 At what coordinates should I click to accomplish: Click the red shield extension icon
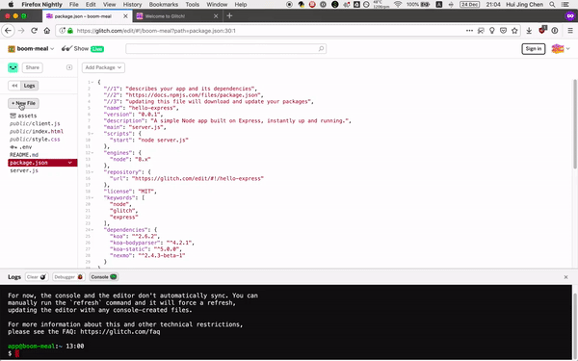(x=542, y=30)
